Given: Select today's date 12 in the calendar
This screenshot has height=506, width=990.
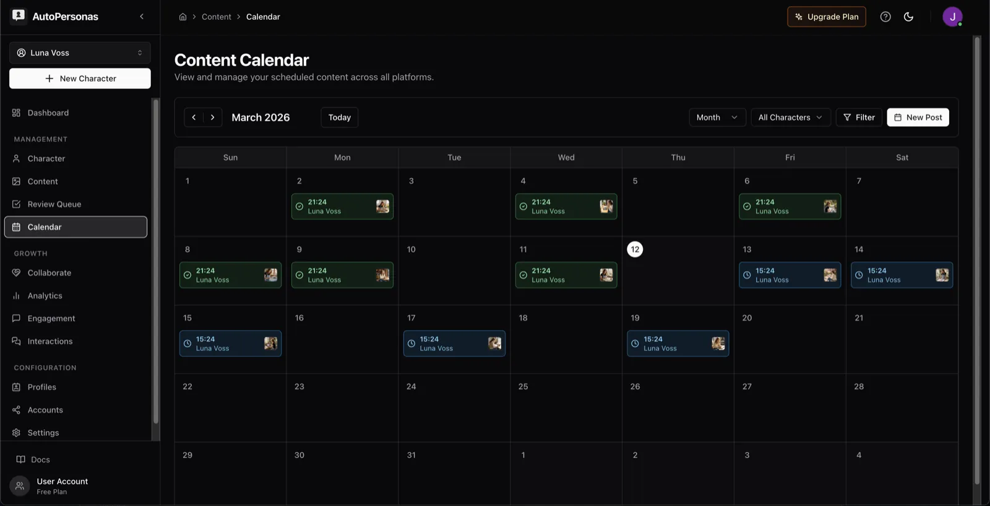Looking at the screenshot, I should [635, 250].
